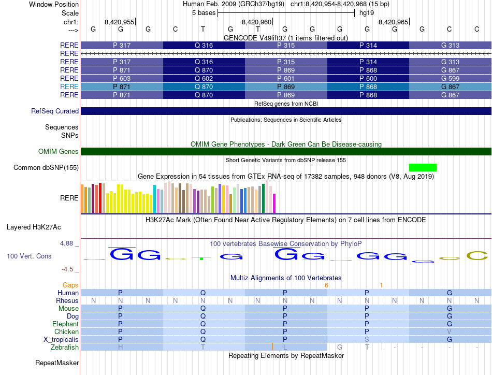Click the PhyloP 4.88 upper scale value

[66, 243]
